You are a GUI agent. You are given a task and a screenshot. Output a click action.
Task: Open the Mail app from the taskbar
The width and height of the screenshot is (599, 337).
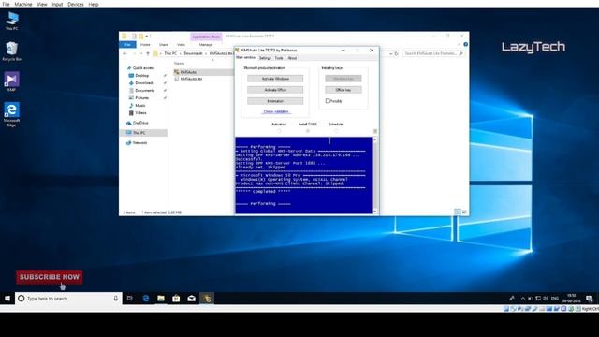click(191, 299)
